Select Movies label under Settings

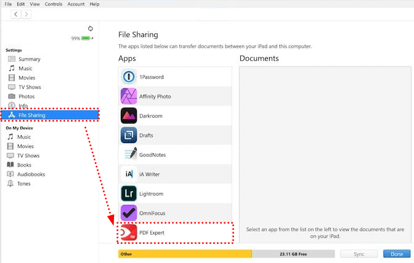(x=26, y=77)
